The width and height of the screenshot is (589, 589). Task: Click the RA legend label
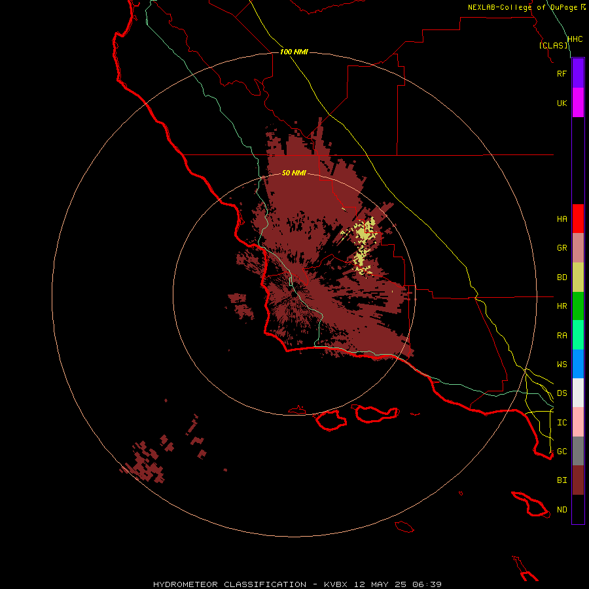click(x=562, y=336)
